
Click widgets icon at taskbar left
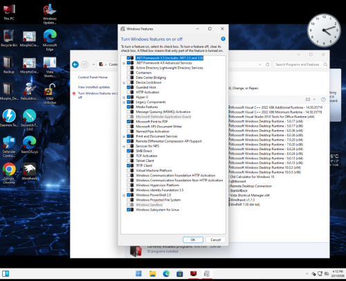(x=6, y=273)
